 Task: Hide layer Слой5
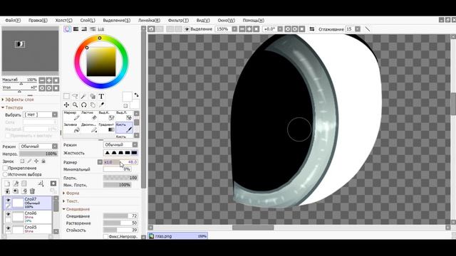coord(8,228)
